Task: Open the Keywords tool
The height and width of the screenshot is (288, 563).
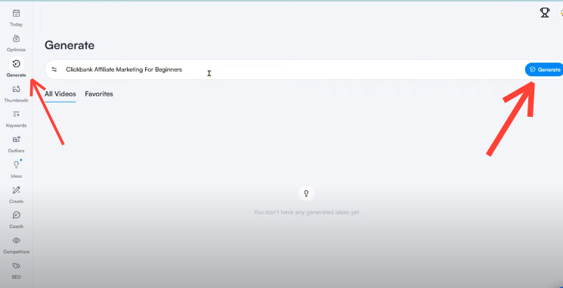Action: [16, 115]
